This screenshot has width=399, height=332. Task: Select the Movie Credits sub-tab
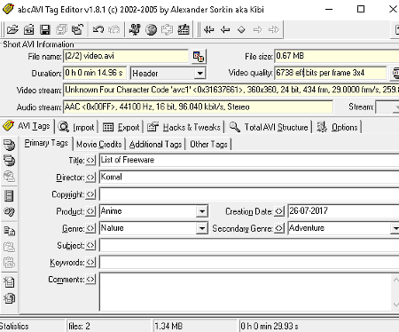(99, 144)
